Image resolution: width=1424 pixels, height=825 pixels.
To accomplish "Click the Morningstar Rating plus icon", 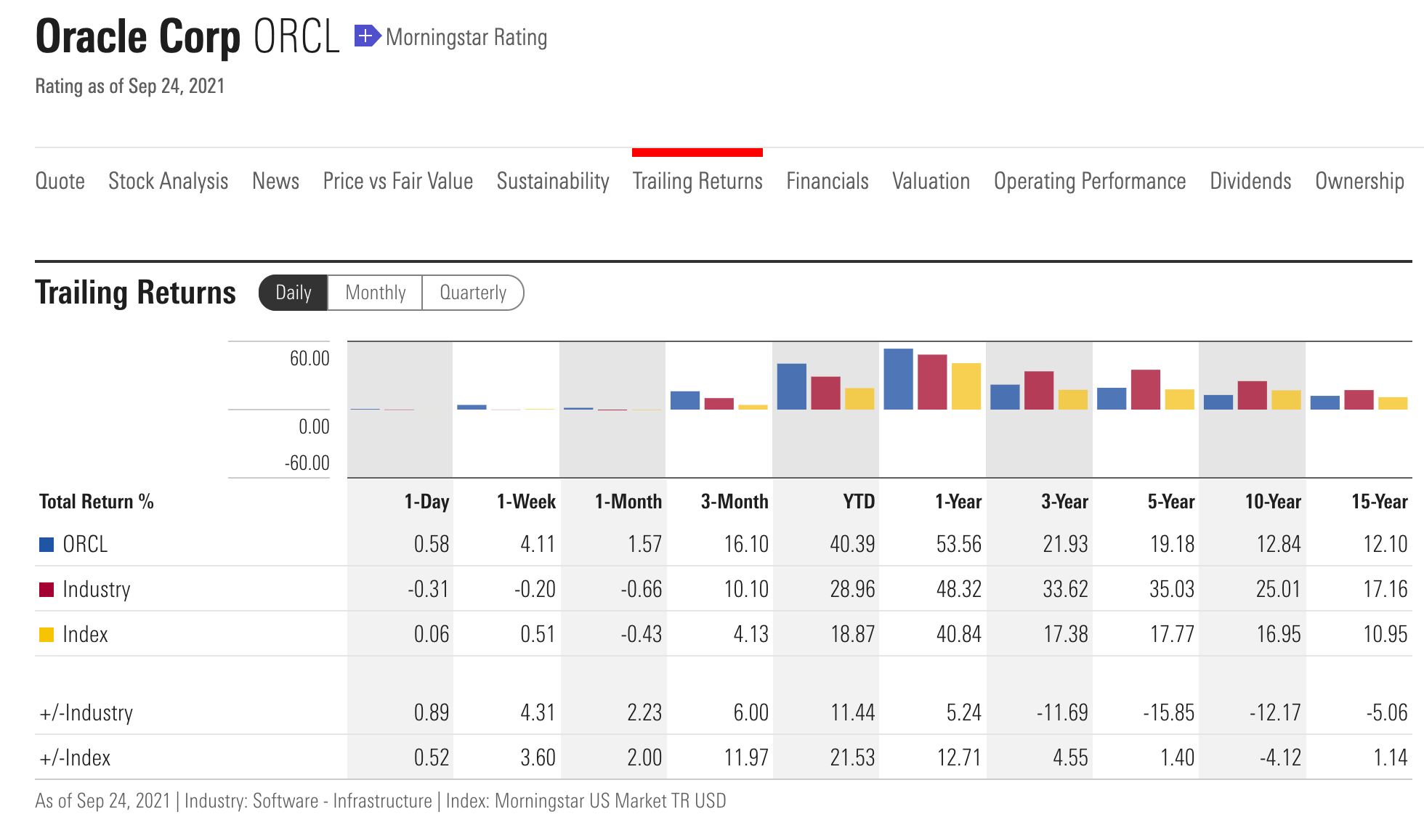I will click(368, 36).
